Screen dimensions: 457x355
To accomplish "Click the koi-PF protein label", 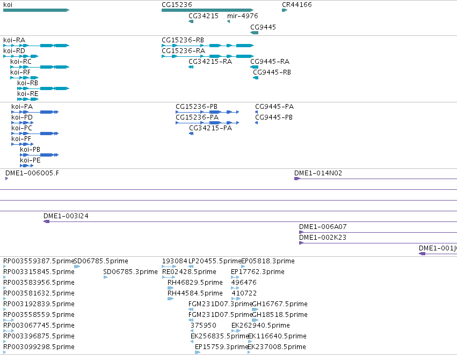I will coord(21,139).
